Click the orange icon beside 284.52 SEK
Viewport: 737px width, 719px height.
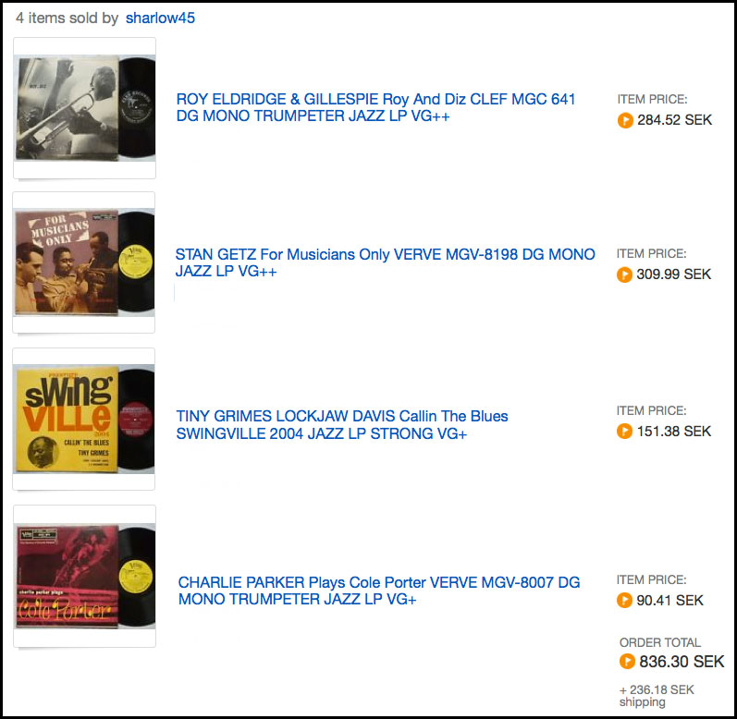click(x=625, y=120)
